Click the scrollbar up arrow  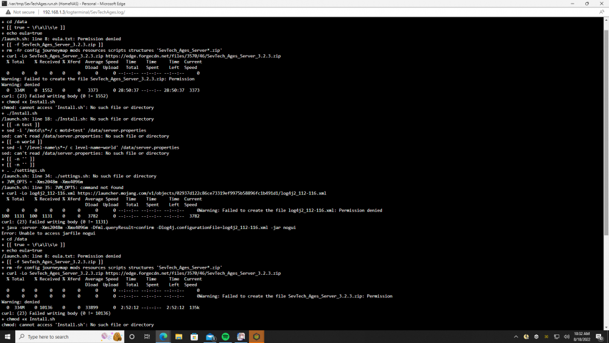tap(606, 19)
